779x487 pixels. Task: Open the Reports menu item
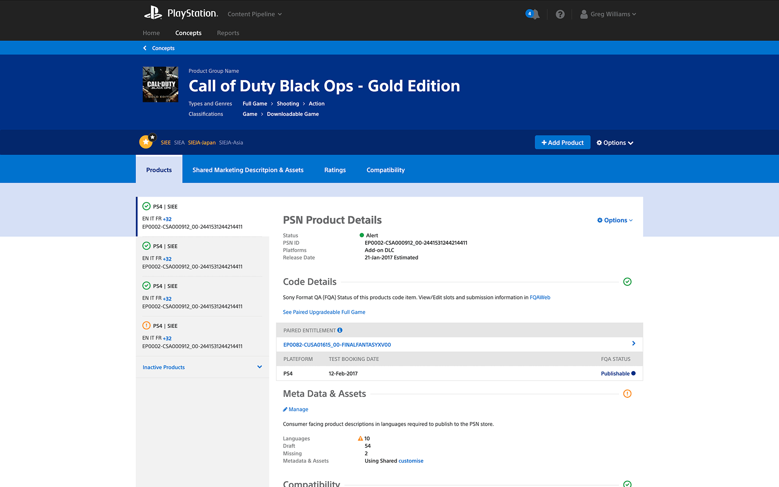228,33
